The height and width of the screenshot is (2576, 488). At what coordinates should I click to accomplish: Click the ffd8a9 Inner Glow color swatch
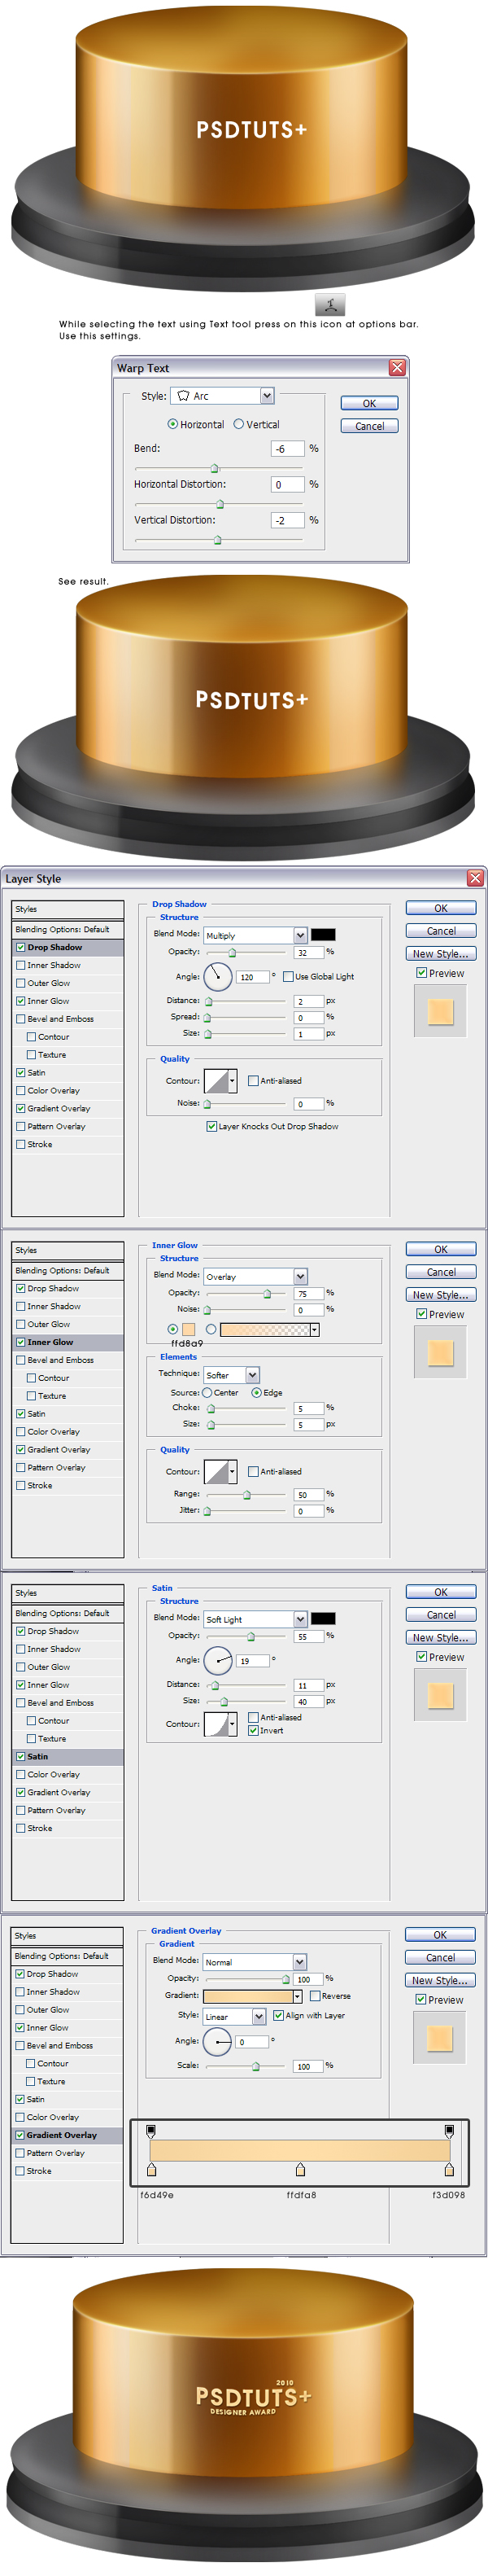(x=188, y=1330)
